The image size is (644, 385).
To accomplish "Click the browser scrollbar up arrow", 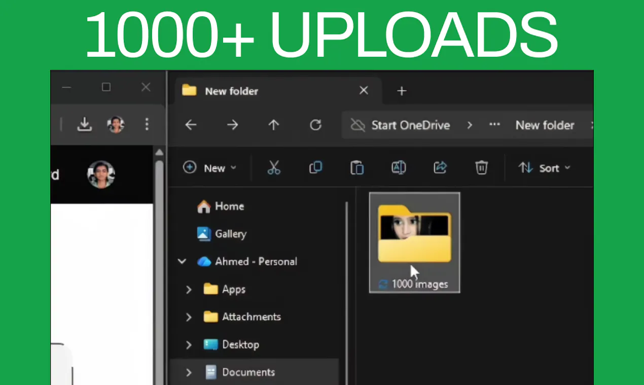I will click(159, 152).
